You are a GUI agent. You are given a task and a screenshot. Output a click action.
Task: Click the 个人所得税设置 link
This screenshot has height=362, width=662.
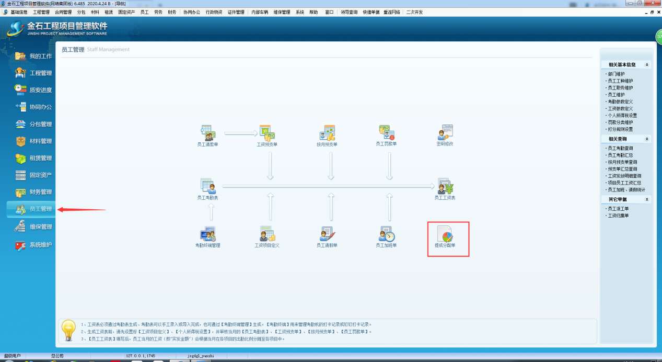[622, 116]
